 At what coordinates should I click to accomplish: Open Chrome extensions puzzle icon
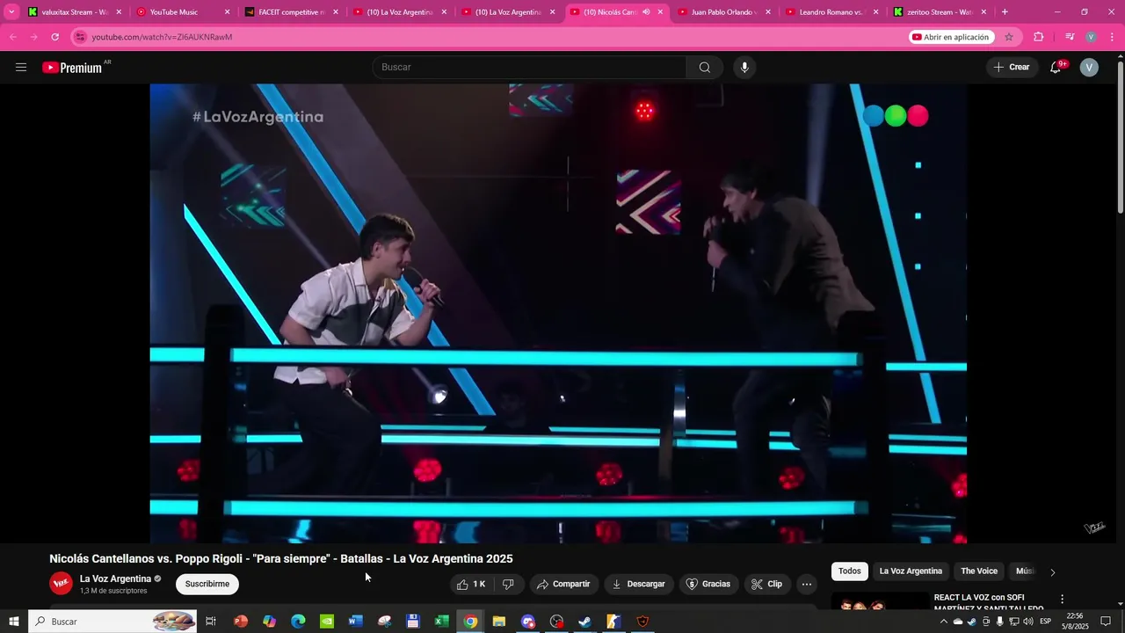1039,37
